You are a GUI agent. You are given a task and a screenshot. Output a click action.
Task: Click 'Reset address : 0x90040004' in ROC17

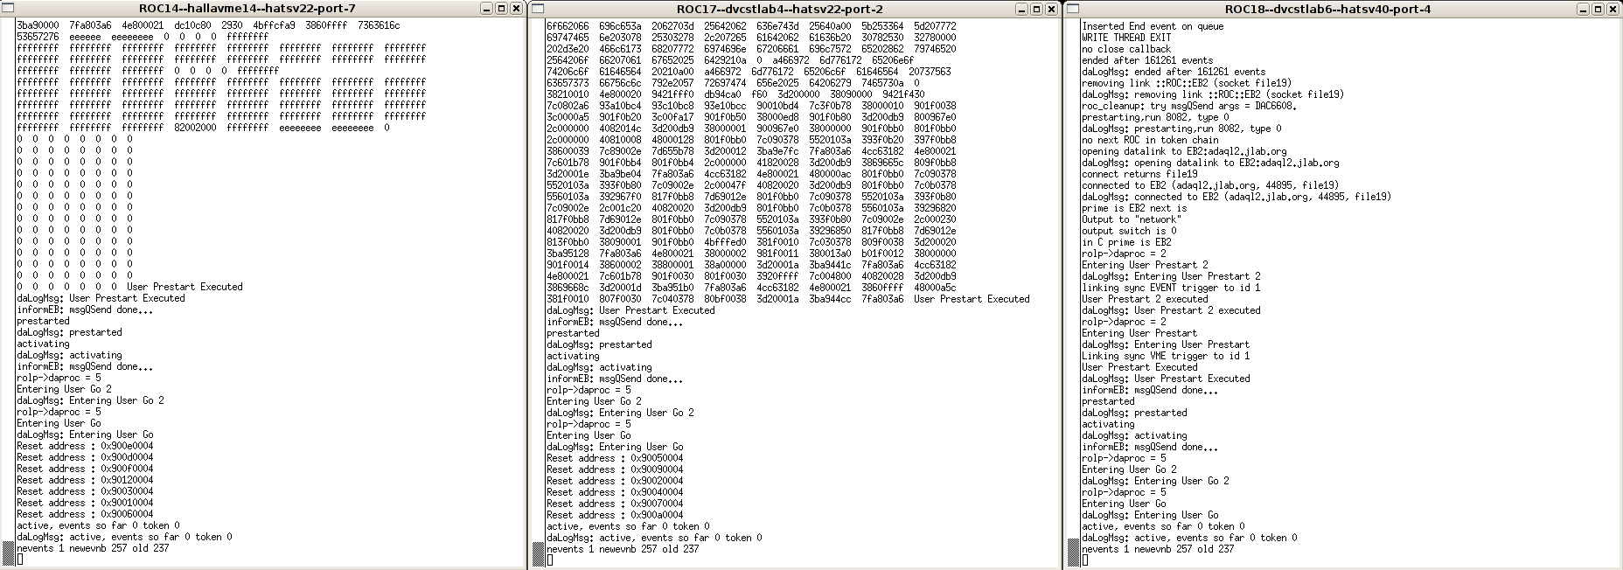[x=616, y=492]
